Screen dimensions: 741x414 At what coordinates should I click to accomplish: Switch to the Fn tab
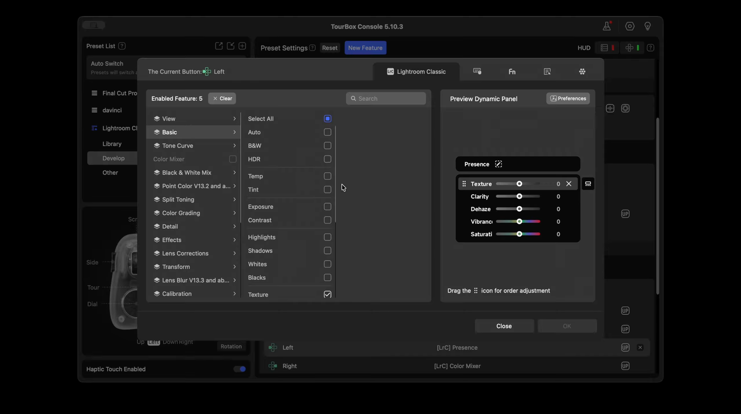tap(512, 72)
